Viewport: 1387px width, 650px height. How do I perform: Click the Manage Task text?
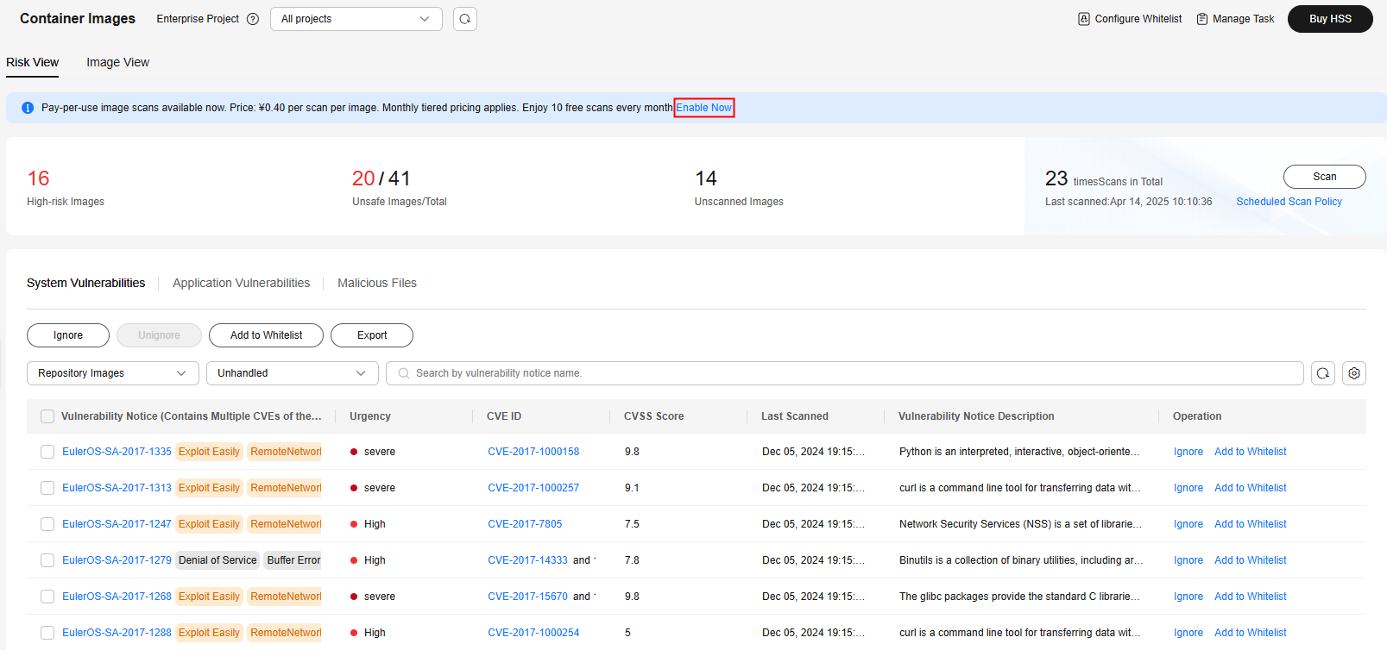[x=1243, y=19]
